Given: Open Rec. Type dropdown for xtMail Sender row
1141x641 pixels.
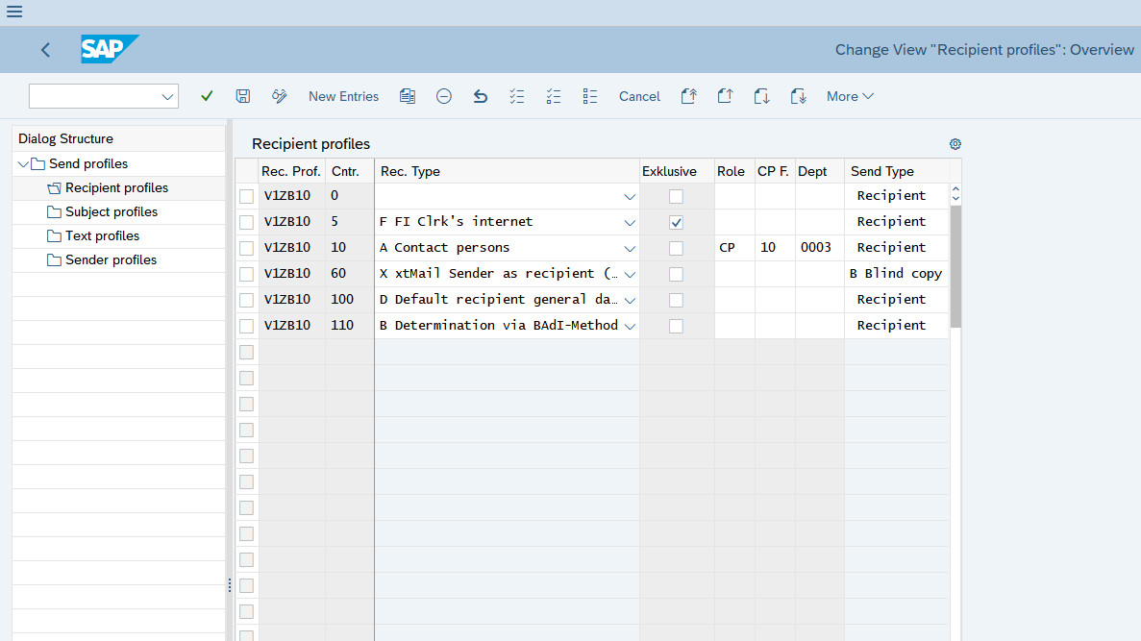Looking at the screenshot, I should [630, 274].
